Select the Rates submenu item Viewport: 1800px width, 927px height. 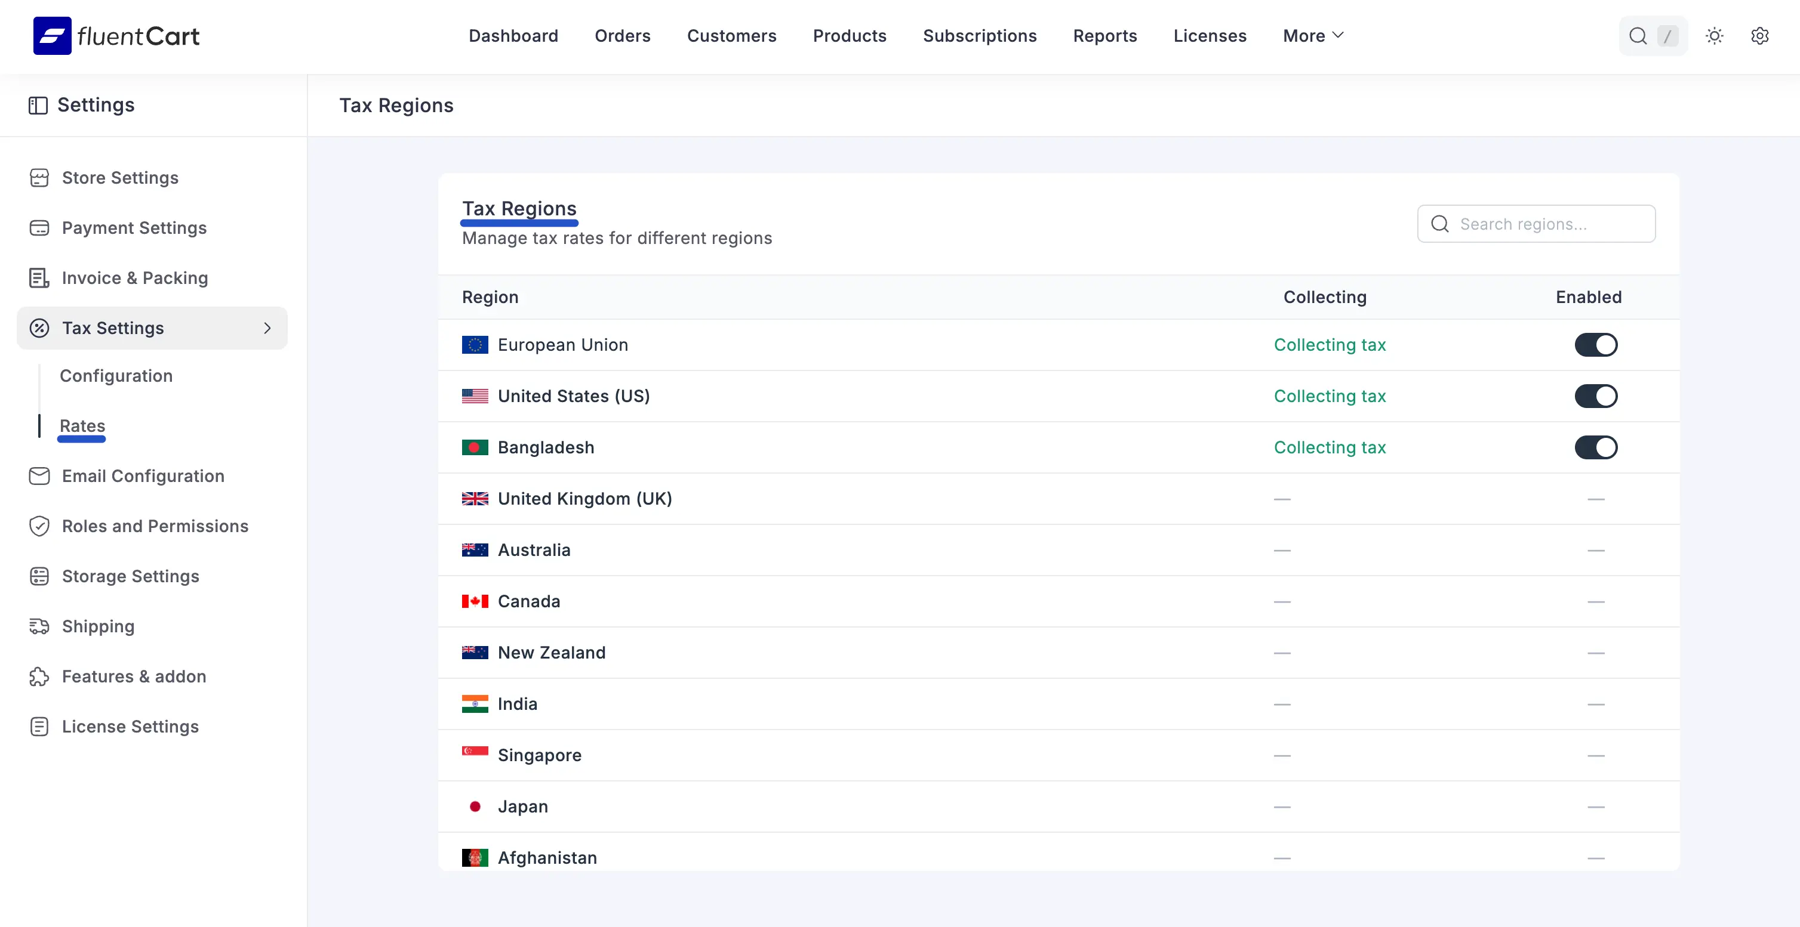pyautogui.click(x=82, y=426)
